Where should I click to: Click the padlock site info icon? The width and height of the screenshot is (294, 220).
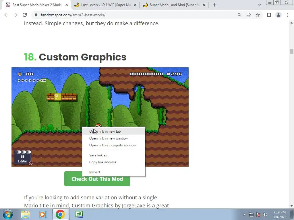coord(36,15)
